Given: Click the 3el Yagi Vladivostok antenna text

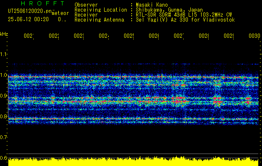Looking at the screenshot, I should [185, 20].
